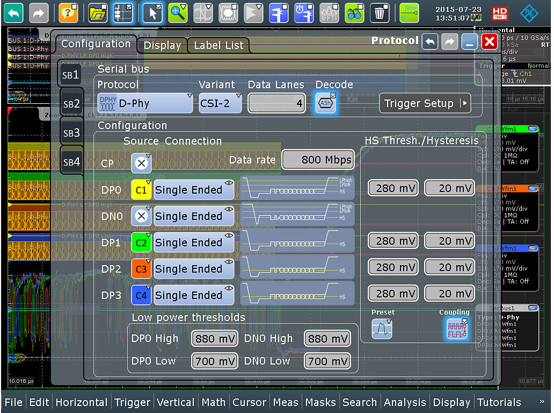Screen dimensions: 554x413
Task: Click the Protocol dialog back arrow
Action: point(429,42)
